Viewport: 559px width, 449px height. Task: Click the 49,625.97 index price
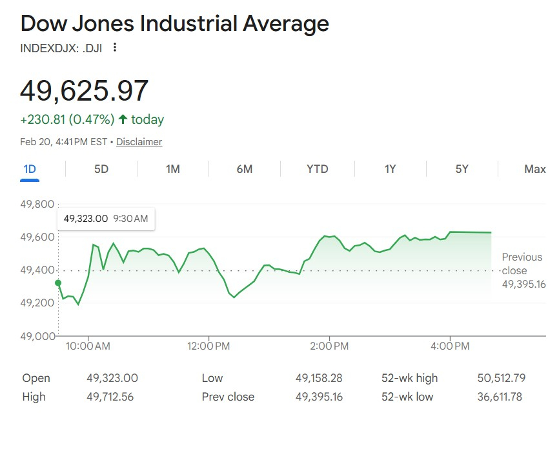85,90
